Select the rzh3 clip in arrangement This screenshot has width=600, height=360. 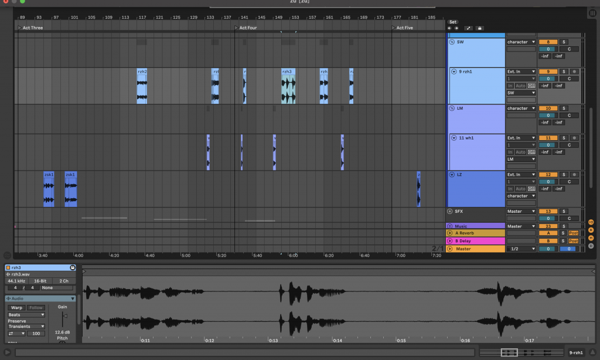(288, 86)
